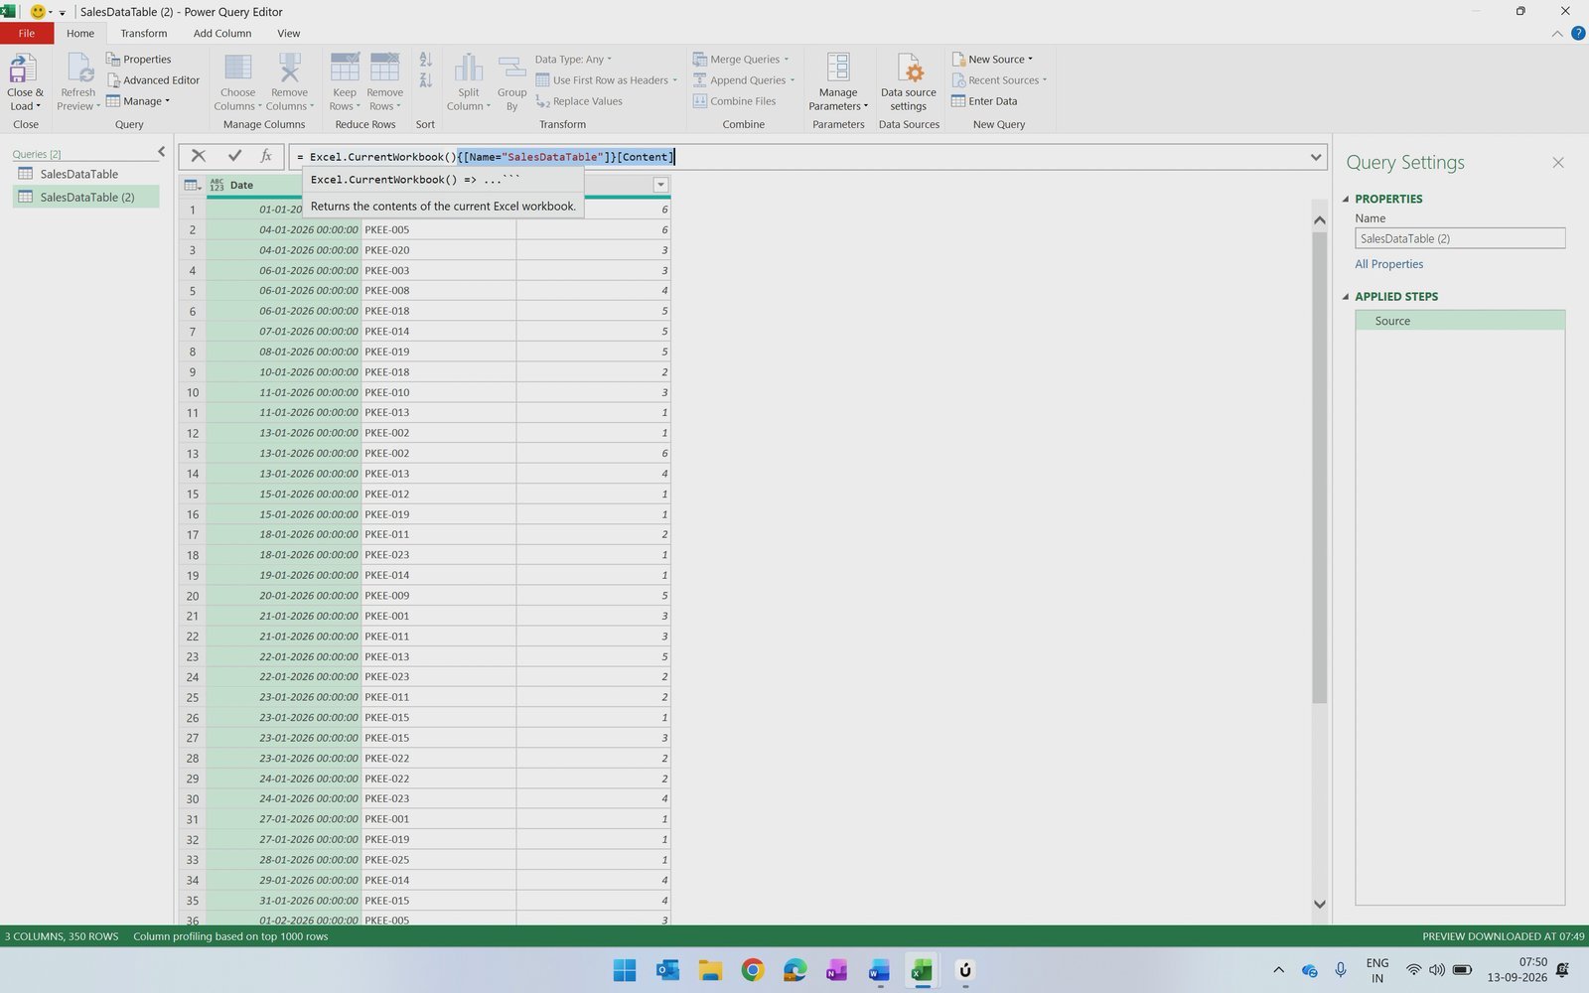Open the Advanced Editor

click(153, 80)
